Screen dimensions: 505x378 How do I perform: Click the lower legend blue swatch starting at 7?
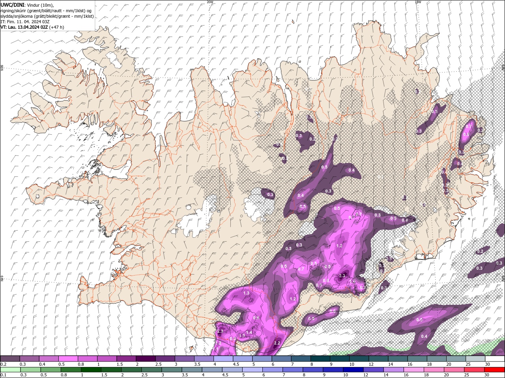click(292, 370)
